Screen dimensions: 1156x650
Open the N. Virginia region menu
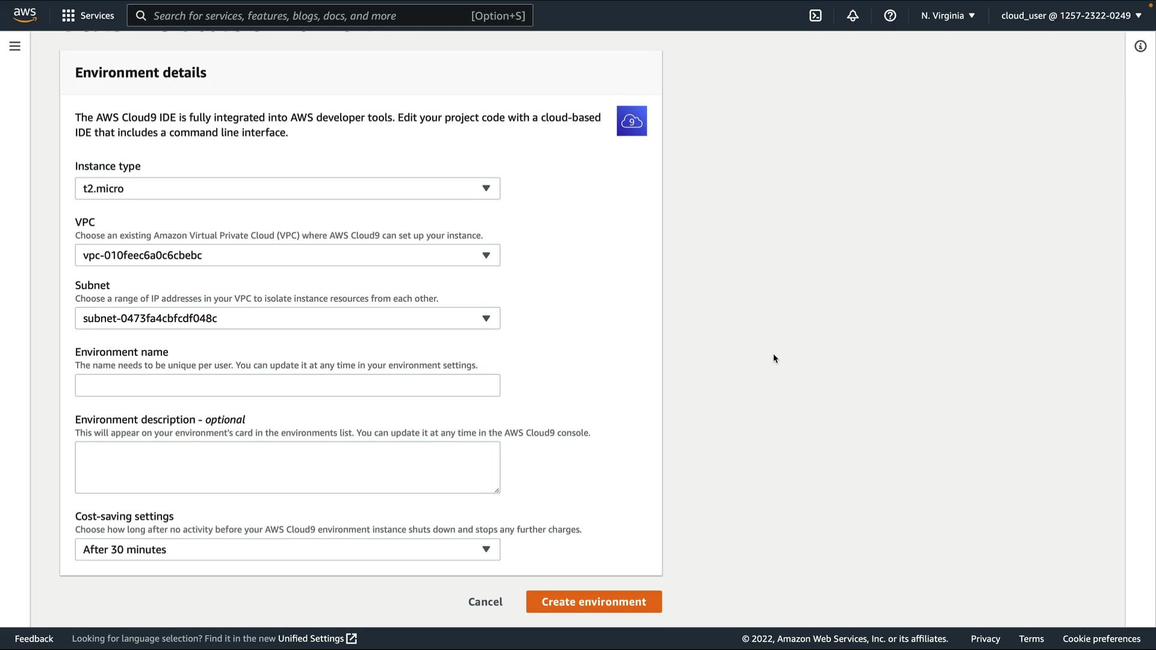(x=948, y=16)
